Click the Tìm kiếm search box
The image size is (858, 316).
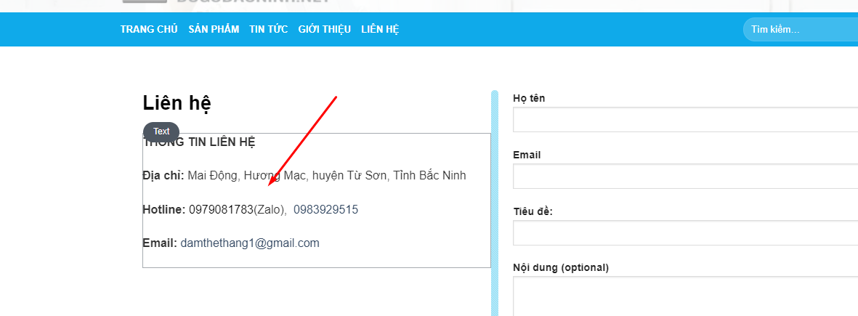[799, 30]
